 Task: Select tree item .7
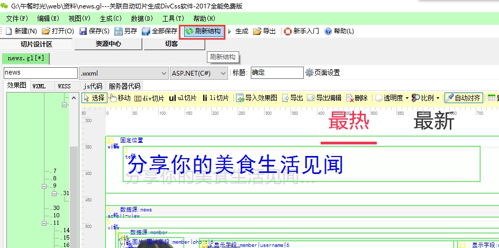point(53,171)
